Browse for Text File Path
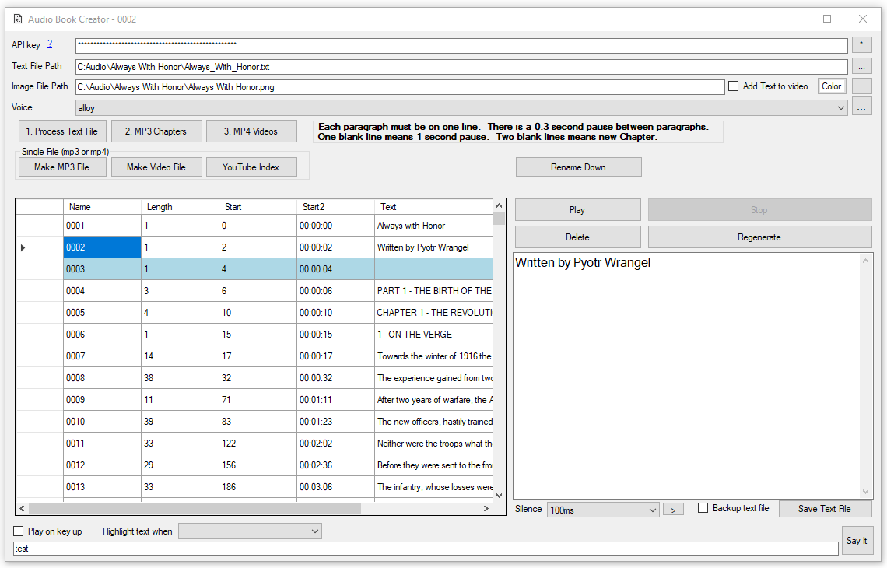 861,67
